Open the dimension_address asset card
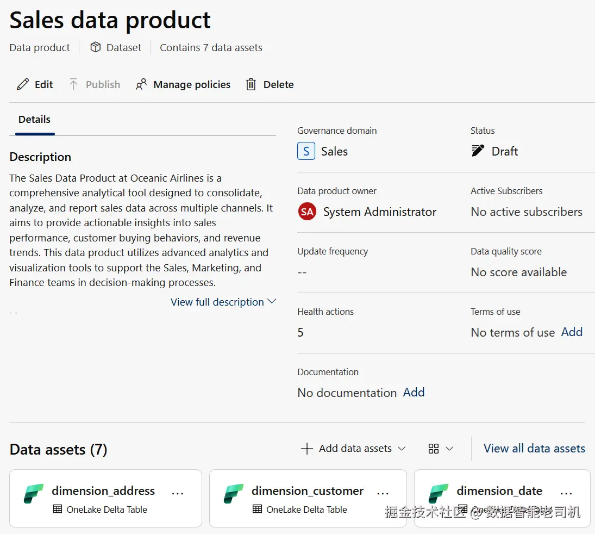 105,498
